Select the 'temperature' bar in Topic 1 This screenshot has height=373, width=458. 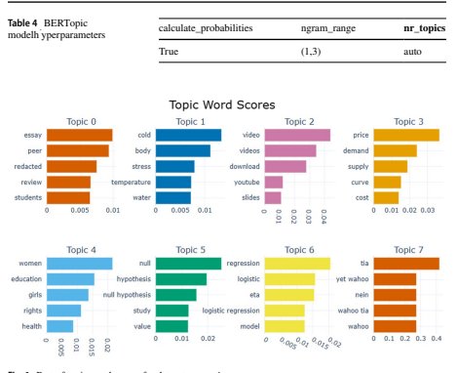173,183
